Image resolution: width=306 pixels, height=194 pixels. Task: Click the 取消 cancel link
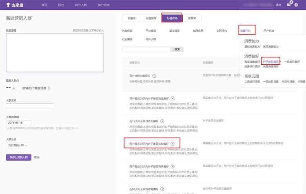pyautogui.click(x=37, y=157)
